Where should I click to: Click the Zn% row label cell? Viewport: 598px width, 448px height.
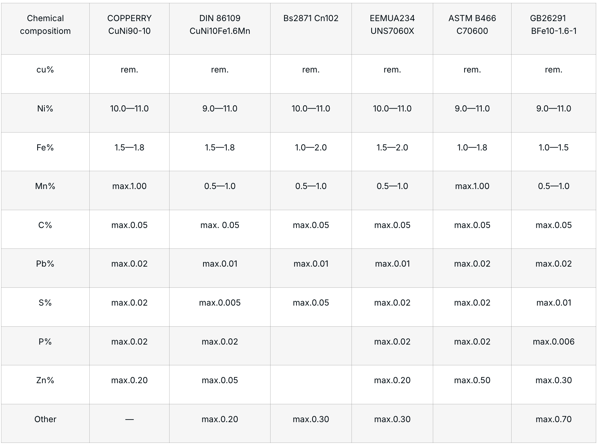click(45, 380)
